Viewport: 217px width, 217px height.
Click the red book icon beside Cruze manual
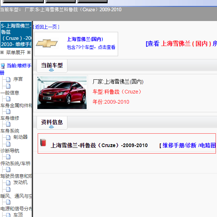click(43, 142)
